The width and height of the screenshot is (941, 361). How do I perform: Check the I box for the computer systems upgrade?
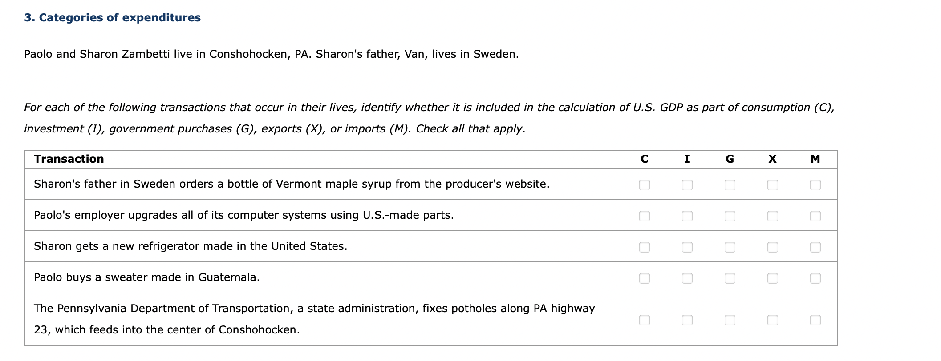tap(687, 216)
